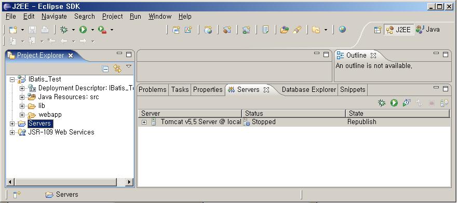Click the State column header
458x203 pixels.
[x=398, y=113]
